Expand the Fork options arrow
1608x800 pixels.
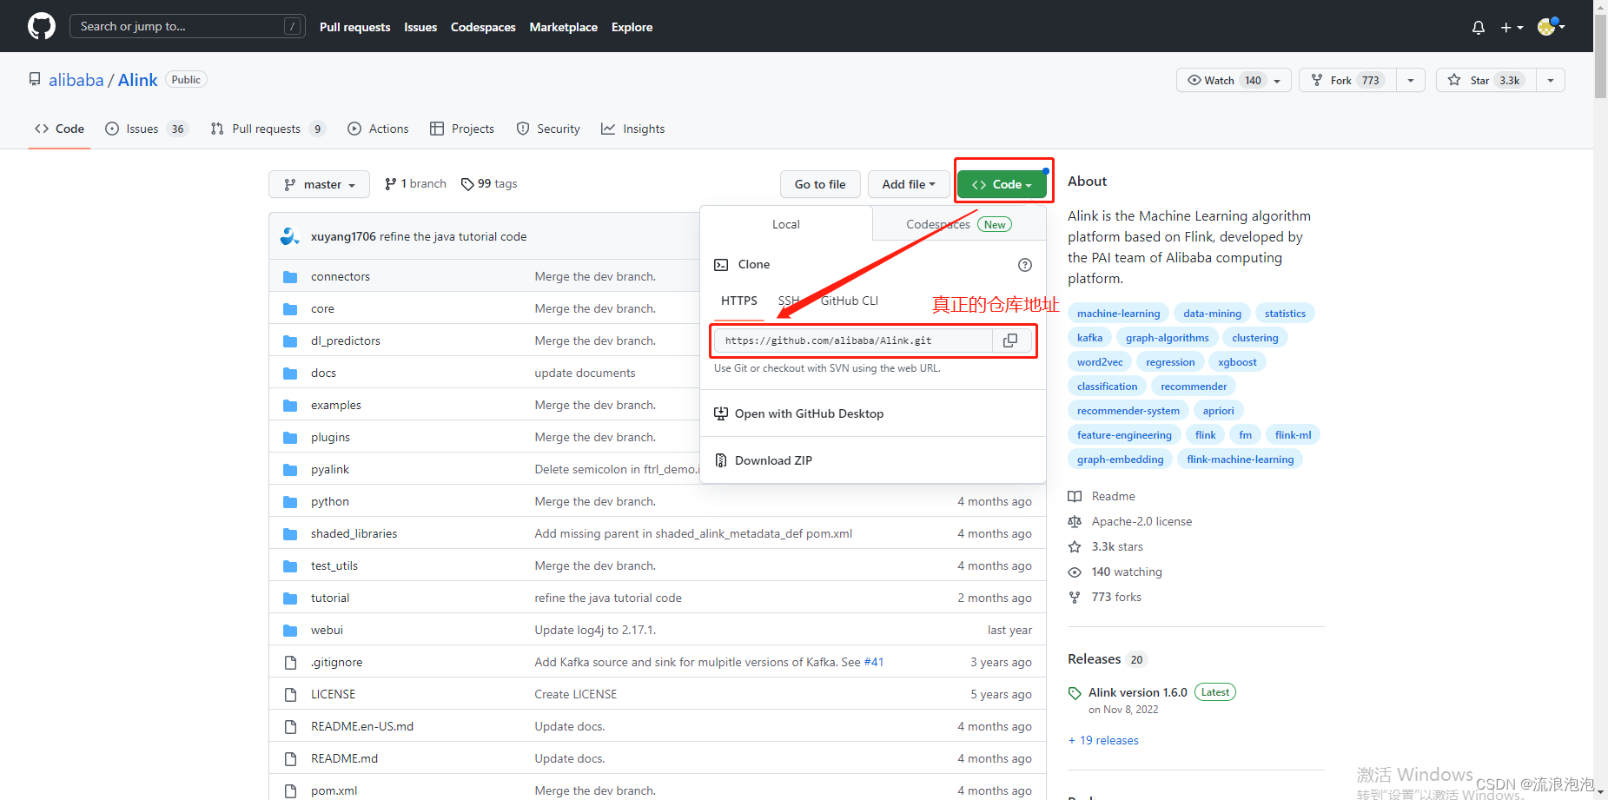(1411, 80)
